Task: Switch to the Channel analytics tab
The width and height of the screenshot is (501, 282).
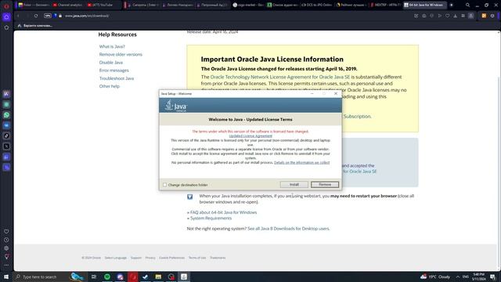Action: [x=68, y=5]
